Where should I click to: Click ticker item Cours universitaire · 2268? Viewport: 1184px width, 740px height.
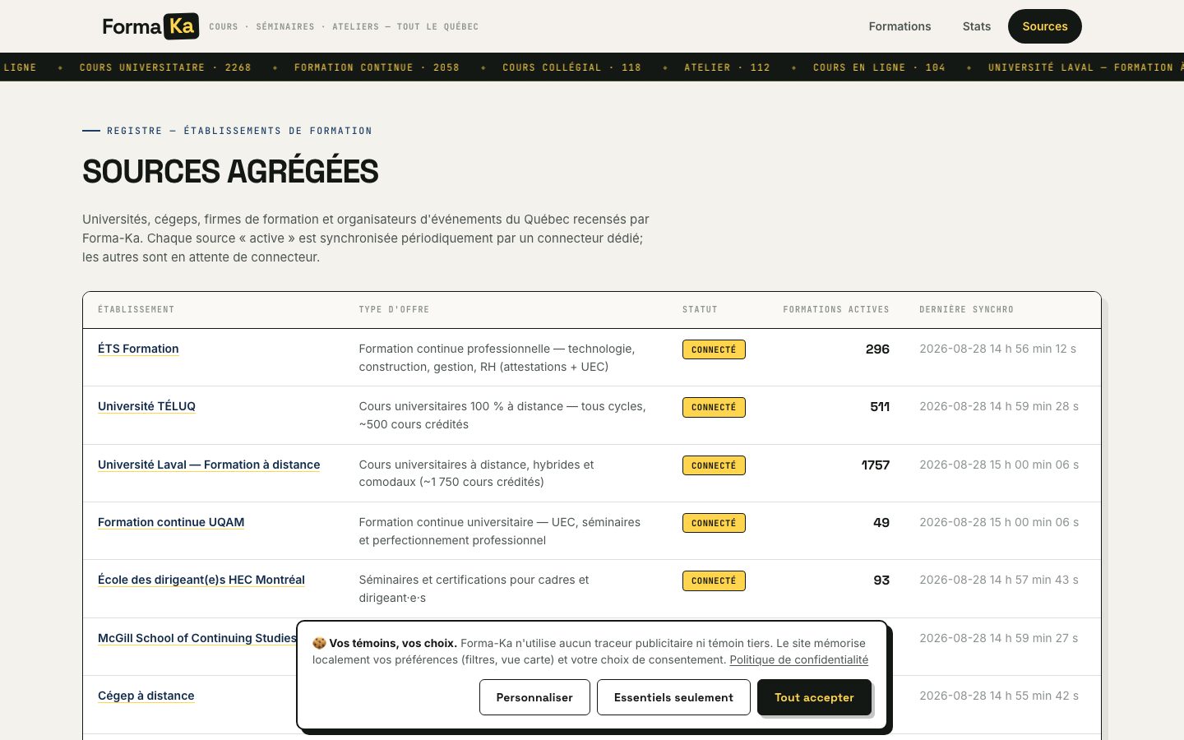(165, 67)
